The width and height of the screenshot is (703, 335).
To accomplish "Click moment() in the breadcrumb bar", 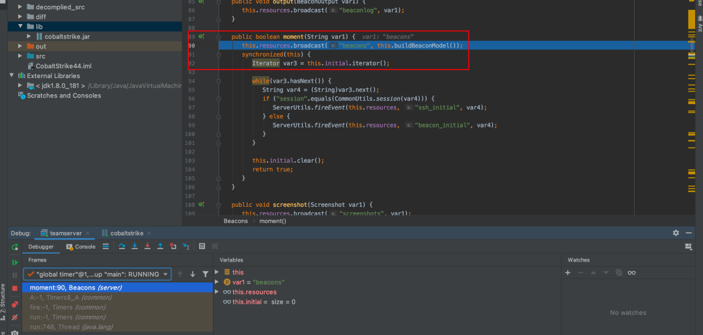I will [x=273, y=221].
